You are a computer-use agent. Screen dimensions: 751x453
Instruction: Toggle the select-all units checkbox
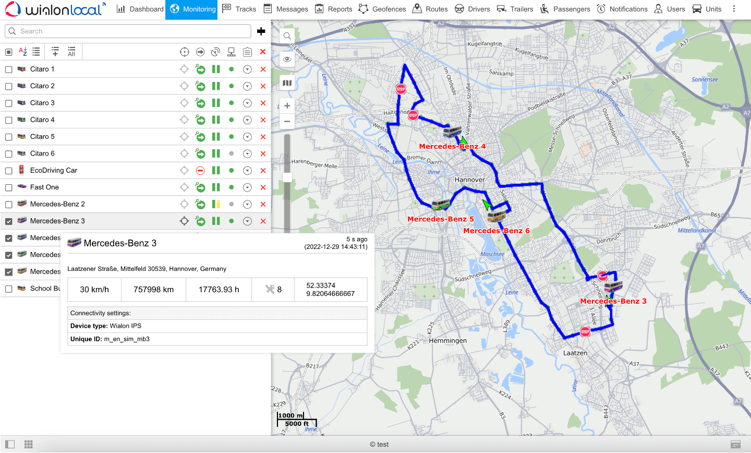tap(8, 52)
